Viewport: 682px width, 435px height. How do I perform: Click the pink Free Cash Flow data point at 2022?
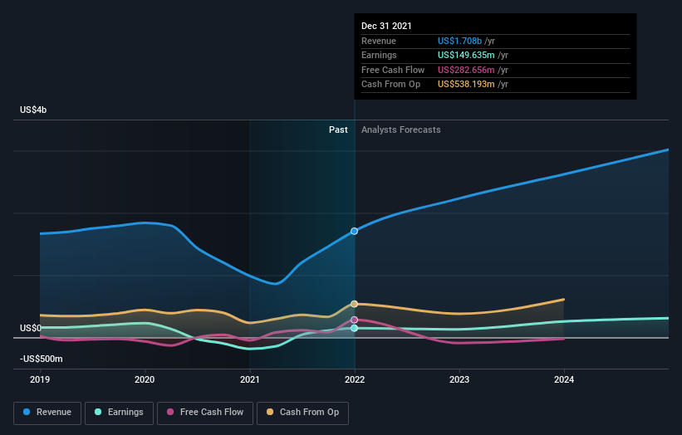355,320
